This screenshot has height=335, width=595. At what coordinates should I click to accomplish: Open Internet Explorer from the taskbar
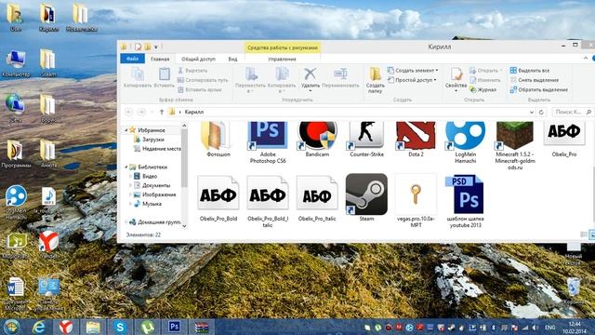(39, 327)
